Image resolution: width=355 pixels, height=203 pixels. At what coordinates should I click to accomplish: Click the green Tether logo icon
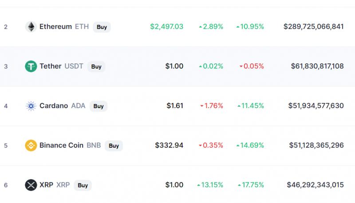(31, 66)
